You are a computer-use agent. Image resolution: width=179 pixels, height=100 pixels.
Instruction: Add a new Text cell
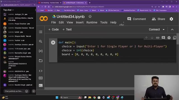67,29
